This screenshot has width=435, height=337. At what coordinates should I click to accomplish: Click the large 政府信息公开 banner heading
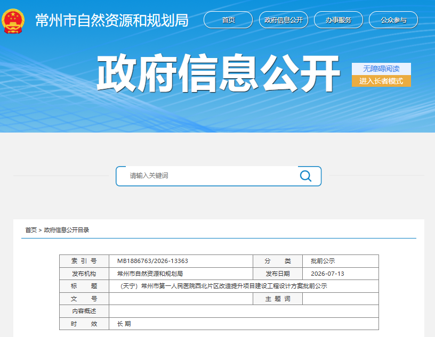(x=219, y=73)
